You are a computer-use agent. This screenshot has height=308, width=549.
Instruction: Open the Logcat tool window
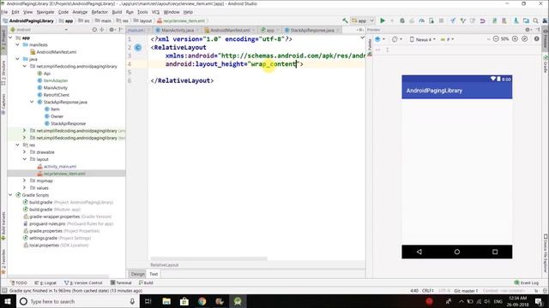pos(45,282)
